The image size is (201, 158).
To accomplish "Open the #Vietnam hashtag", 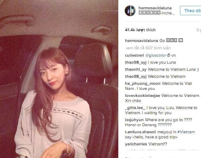I will 186,132.
